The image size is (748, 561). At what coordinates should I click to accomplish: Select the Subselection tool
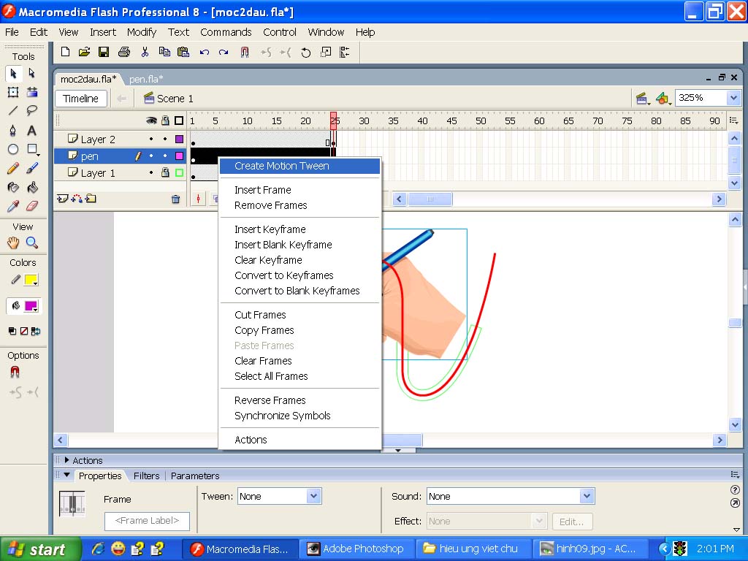click(32, 74)
